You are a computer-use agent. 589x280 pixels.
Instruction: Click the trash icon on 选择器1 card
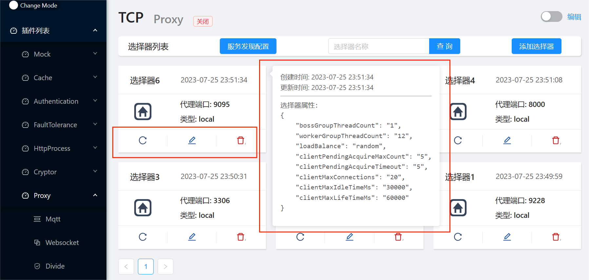pyautogui.click(x=556, y=237)
